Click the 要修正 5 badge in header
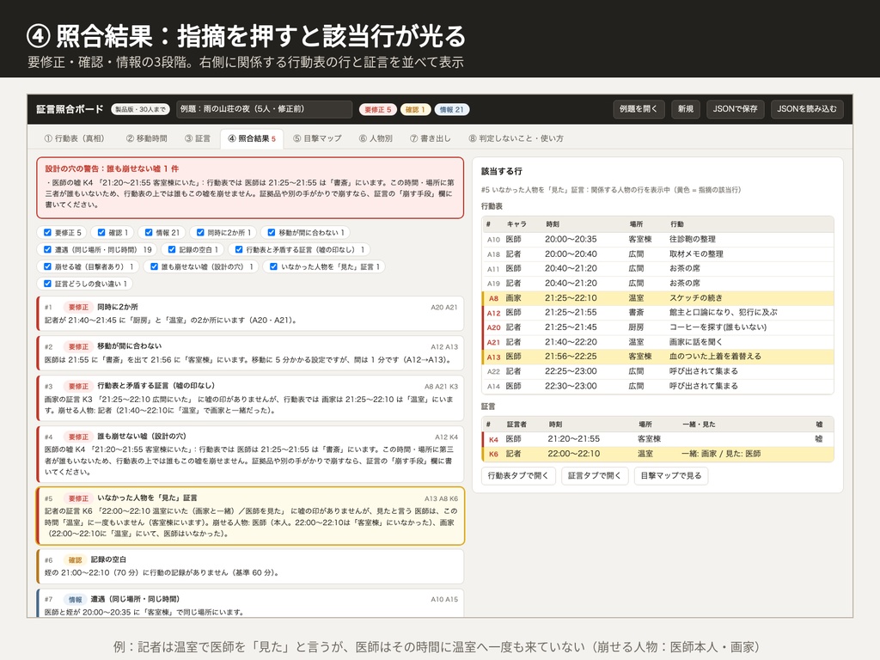880x660 pixels. click(378, 109)
